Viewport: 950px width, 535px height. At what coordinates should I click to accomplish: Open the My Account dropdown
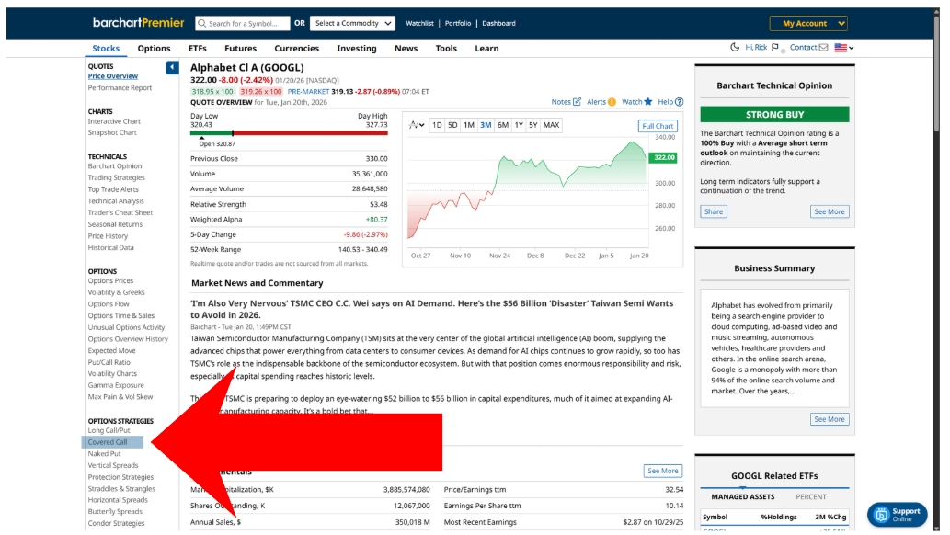tap(808, 23)
